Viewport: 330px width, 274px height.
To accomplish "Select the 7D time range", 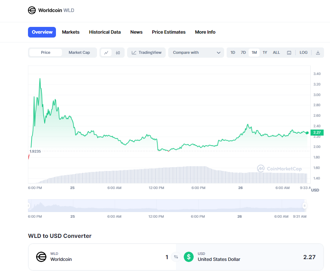I will tap(243, 53).
